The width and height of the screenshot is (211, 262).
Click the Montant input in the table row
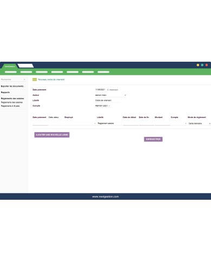tap(162, 123)
